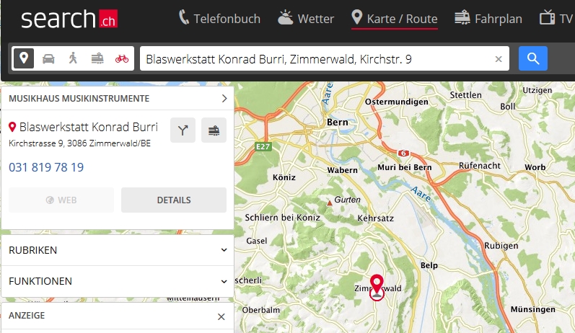Call phone number 031 819 78 19
Screen dimensions: 575x333
pos(46,167)
